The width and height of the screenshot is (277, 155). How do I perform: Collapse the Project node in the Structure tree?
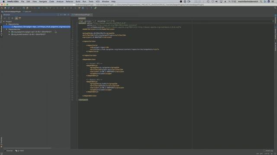[x=4, y=22]
